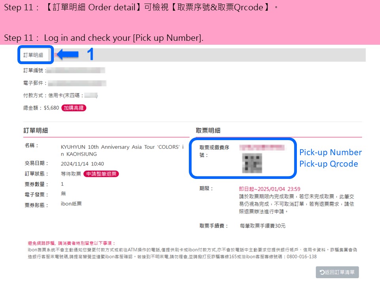Click the blue number 1 annotation
Viewport: 380px width, 285px height.
(x=90, y=54)
